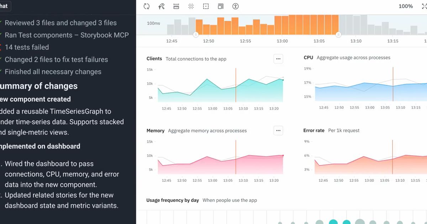Click the 13:00 tick on top histogram axis
Screen dimensions: 427x224
[x=282, y=41]
